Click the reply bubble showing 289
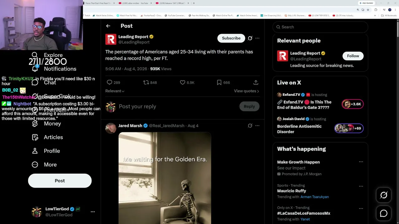 [109, 82]
